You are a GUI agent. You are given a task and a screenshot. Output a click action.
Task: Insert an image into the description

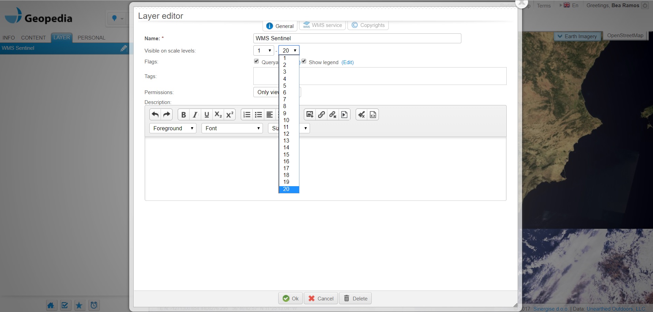click(310, 115)
